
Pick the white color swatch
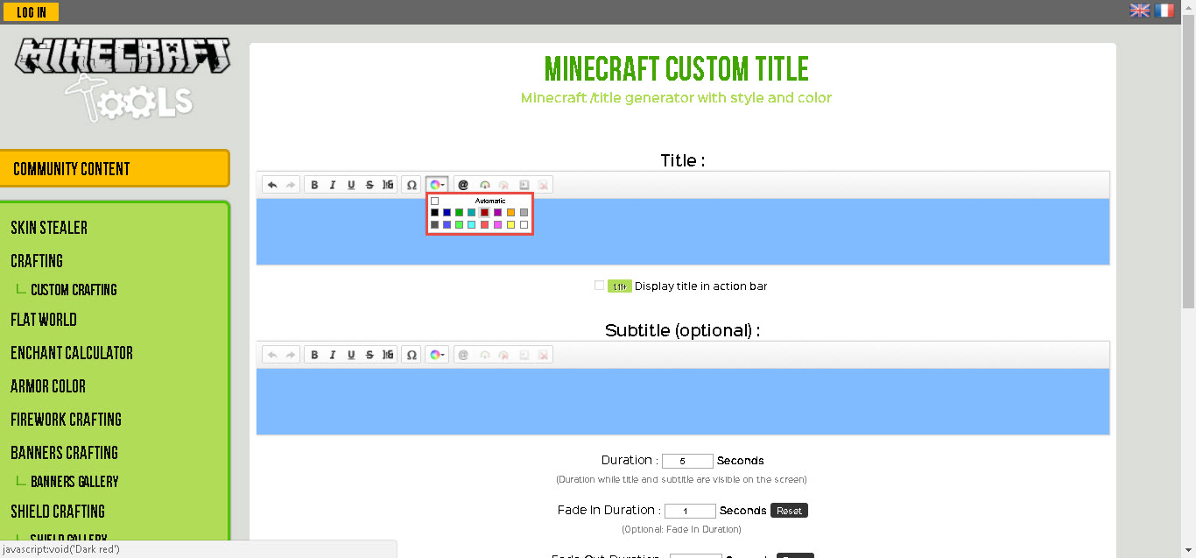[524, 225]
